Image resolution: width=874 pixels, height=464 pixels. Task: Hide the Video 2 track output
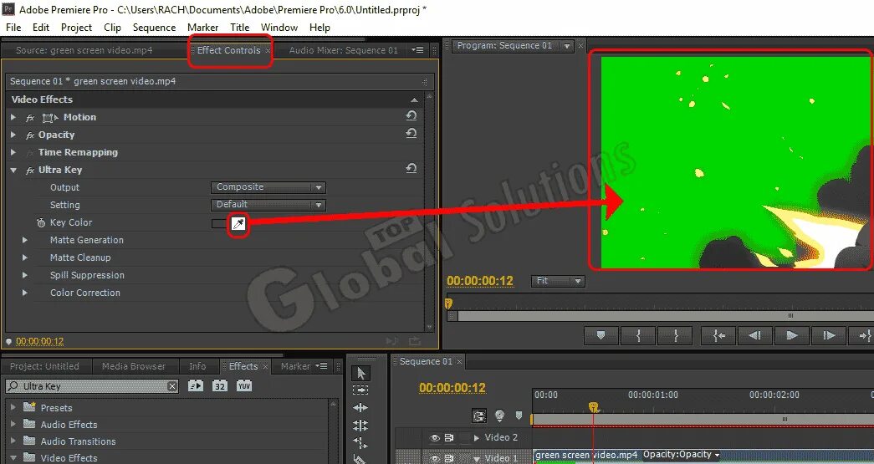tap(435, 438)
